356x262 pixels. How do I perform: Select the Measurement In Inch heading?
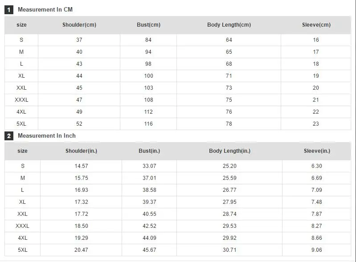coord(47,135)
